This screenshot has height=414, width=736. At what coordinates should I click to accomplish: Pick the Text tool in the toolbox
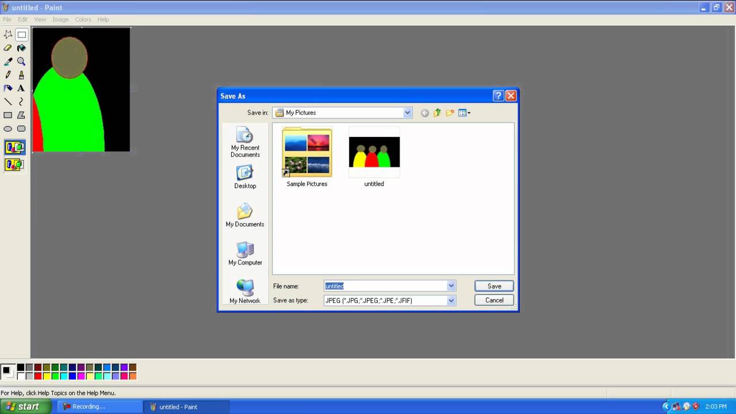(21, 89)
